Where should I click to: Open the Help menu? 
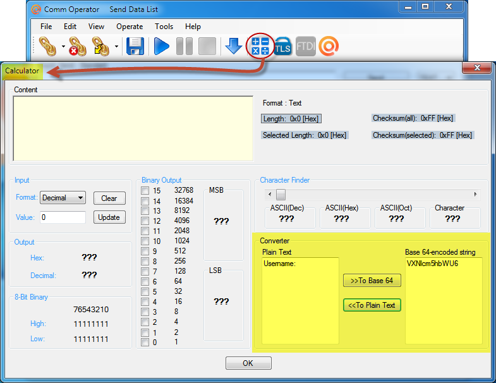[193, 27]
